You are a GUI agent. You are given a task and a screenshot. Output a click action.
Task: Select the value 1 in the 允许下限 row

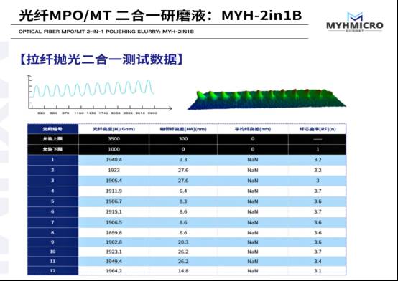318,149
